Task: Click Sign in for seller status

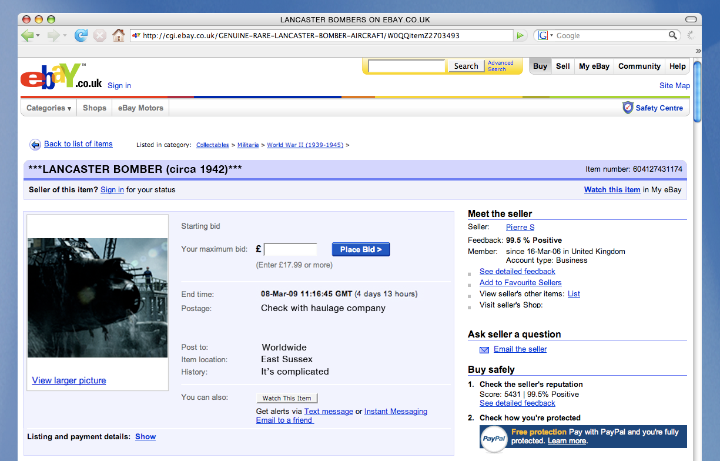Action: point(112,190)
